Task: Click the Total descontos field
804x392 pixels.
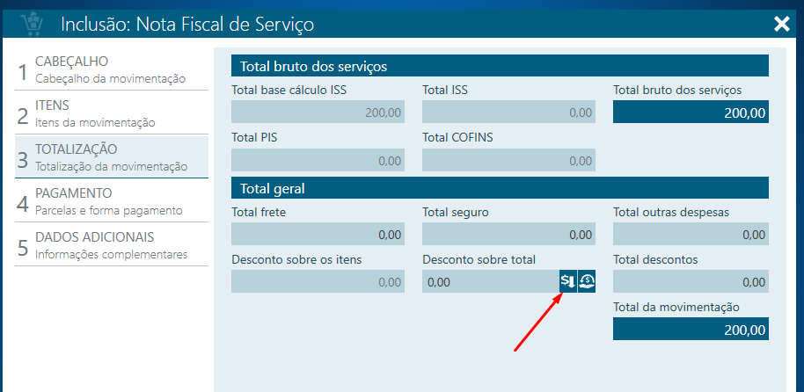Action: [x=691, y=281]
